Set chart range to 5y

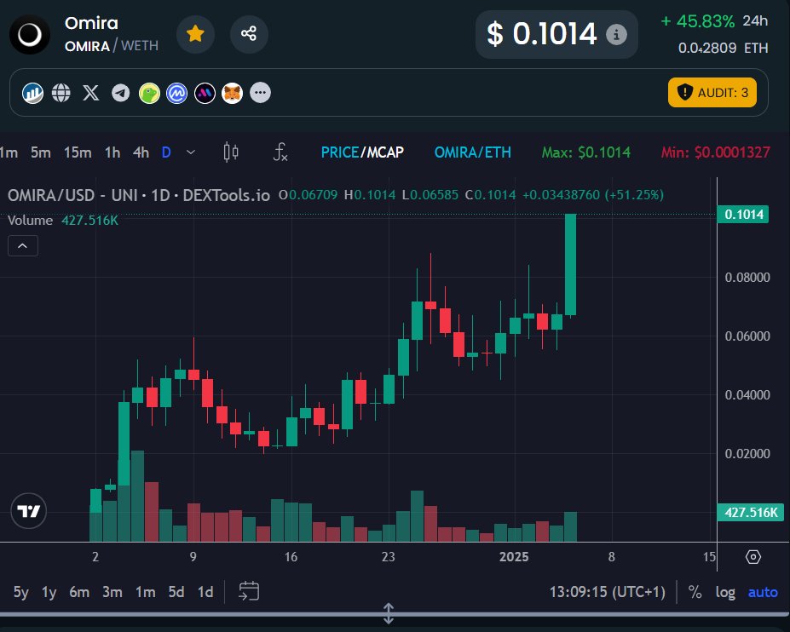pos(21,592)
